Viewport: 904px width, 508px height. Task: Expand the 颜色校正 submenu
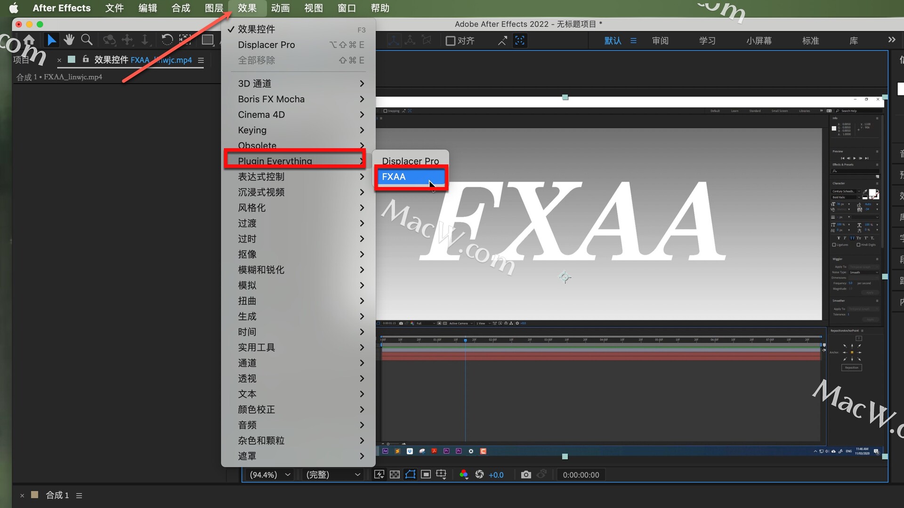click(x=298, y=409)
